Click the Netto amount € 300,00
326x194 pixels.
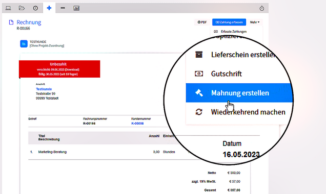tap(234, 173)
